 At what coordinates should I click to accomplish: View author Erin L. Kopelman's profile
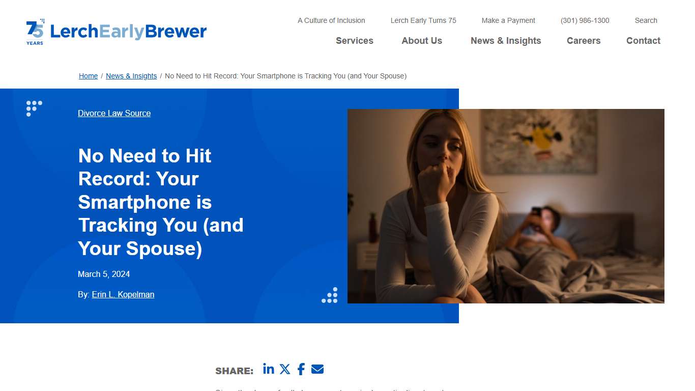(x=123, y=294)
